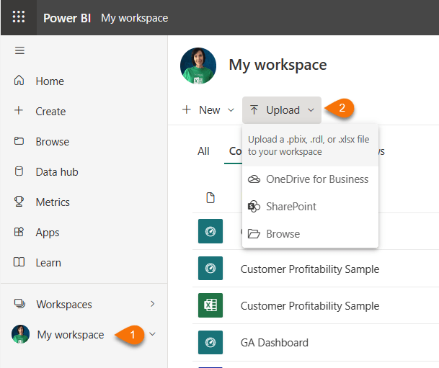Click the Workspaces stacked icon
The height and width of the screenshot is (368, 439).
pyautogui.click(x=19, y=304)
